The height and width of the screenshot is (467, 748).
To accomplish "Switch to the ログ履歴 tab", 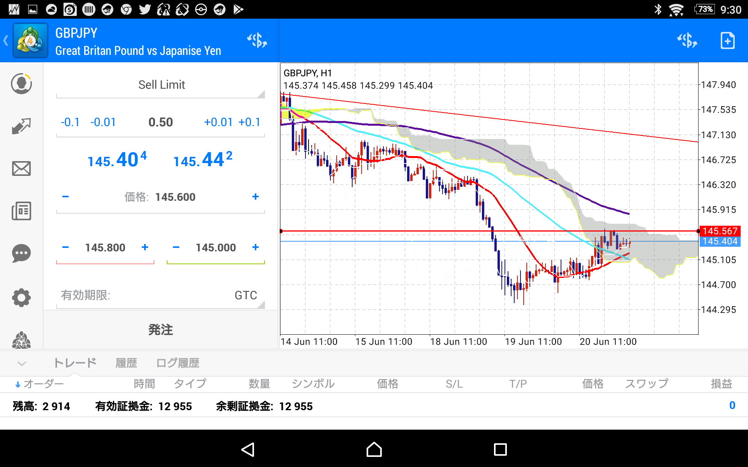I will coord(178,363).
